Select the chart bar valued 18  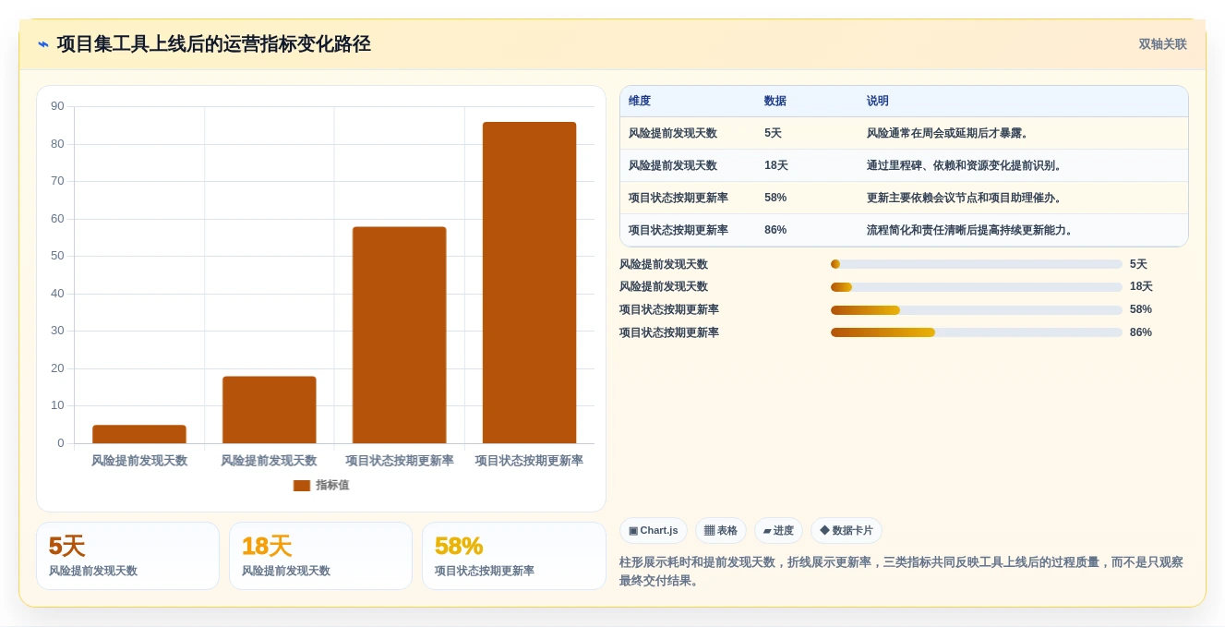pyautogui.click(x=270, y=410)
